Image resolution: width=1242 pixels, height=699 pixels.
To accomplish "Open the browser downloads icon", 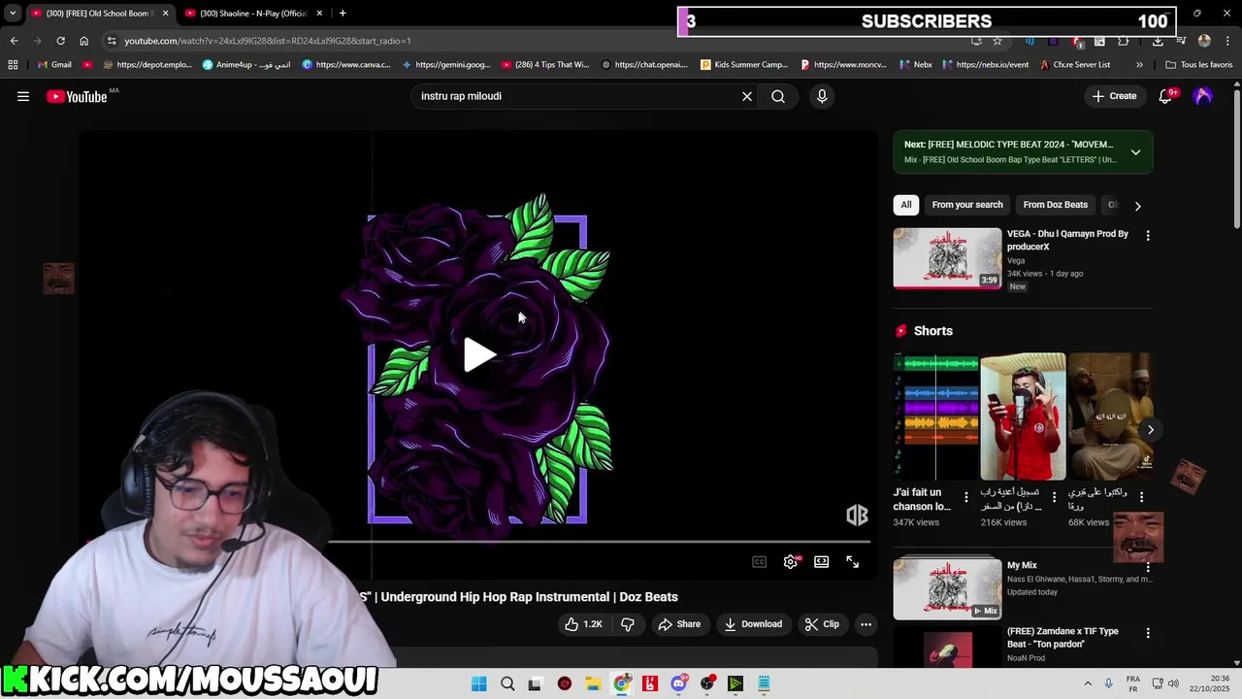I will click(x=1158, y=41).
